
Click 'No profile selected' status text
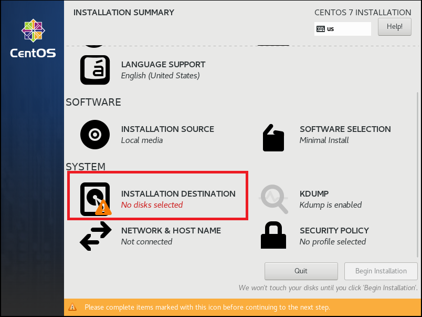(x=333, y=241)
